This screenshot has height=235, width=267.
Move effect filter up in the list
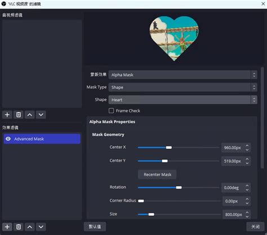point(30,227)
